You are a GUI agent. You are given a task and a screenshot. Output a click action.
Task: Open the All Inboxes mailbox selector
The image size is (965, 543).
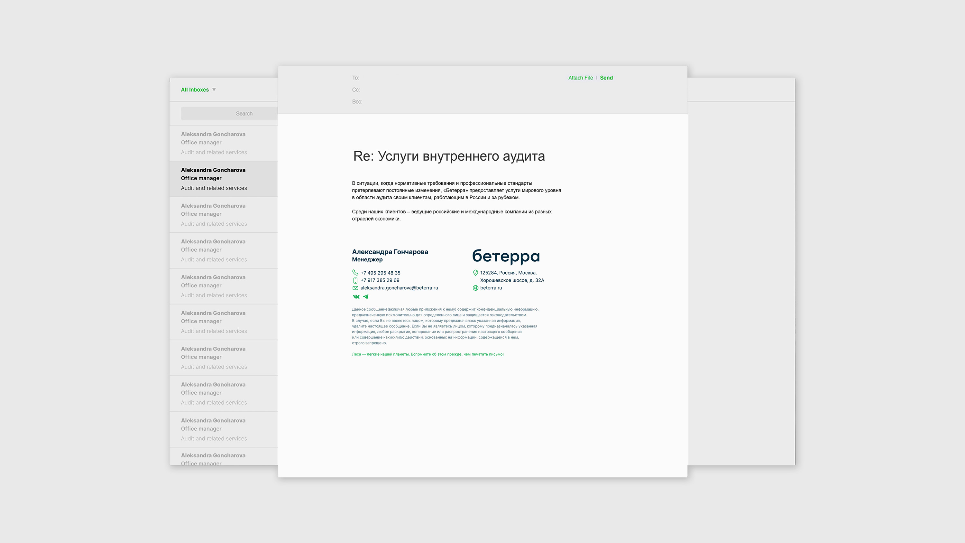pyautogui.click(x=195, y=89)
